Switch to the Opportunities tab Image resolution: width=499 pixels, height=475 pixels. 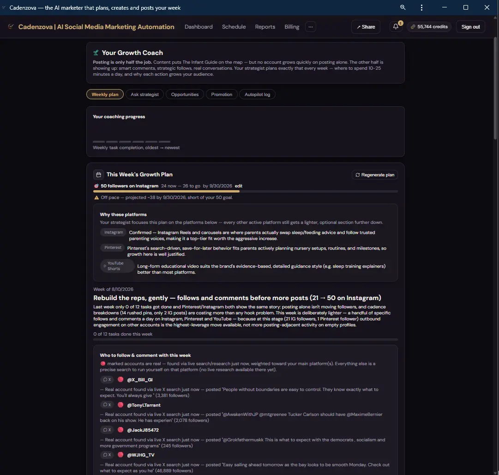tap(185, 95)
